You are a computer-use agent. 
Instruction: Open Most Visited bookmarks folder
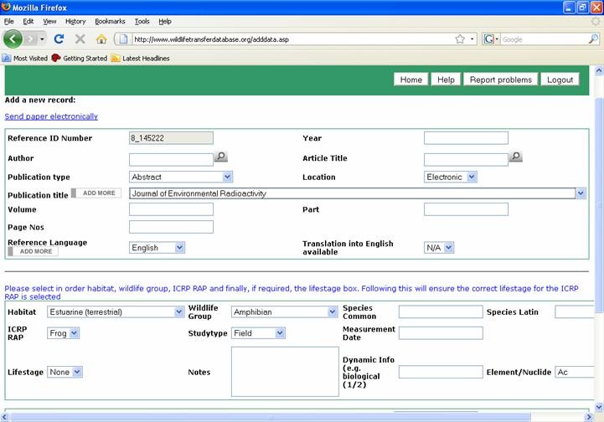click(25, 58)
